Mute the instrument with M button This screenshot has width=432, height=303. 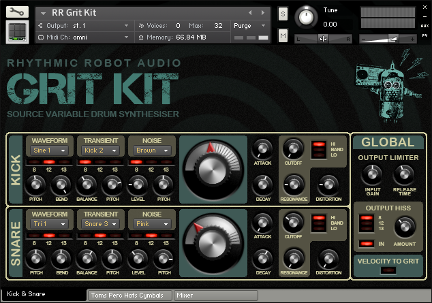tap(283, 35)
